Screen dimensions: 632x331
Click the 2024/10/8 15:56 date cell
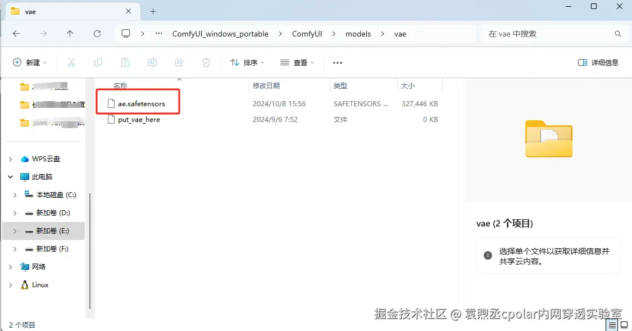tap(279, 103)
